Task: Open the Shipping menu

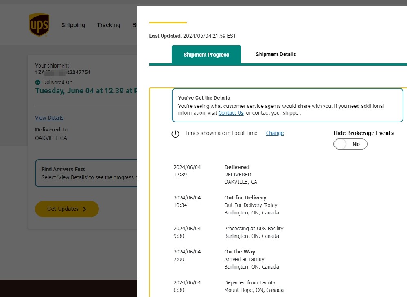Action: (x=73, y=25)
